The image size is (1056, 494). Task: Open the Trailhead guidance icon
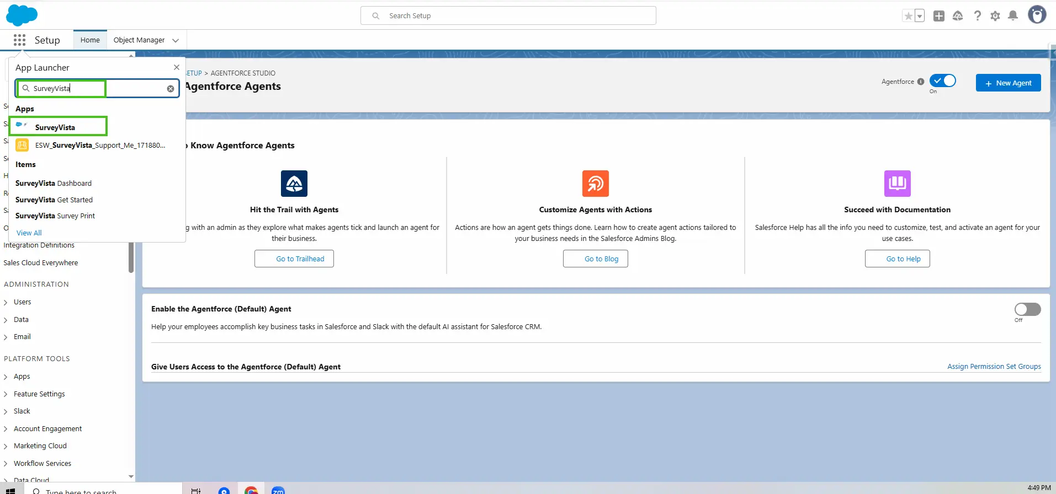coord(958,16)
